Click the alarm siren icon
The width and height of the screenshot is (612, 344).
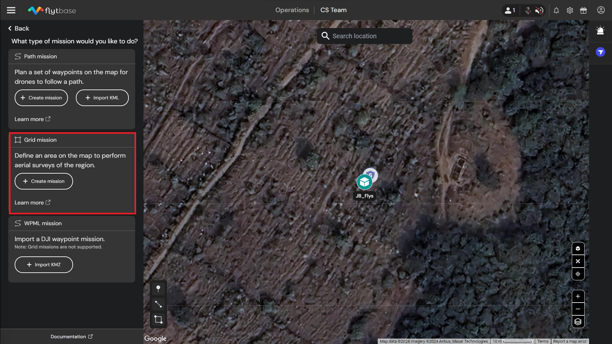tap(600, 31)
